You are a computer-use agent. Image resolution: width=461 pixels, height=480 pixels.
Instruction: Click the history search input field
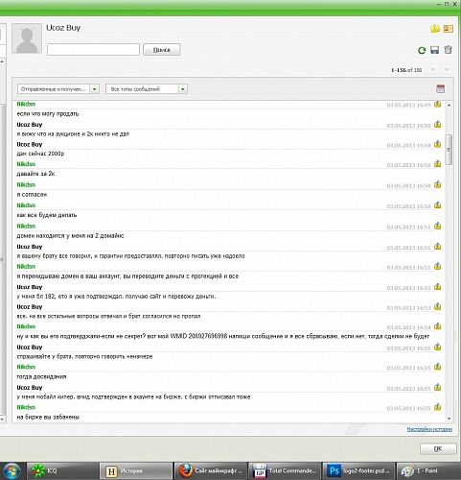coord(93,50)
